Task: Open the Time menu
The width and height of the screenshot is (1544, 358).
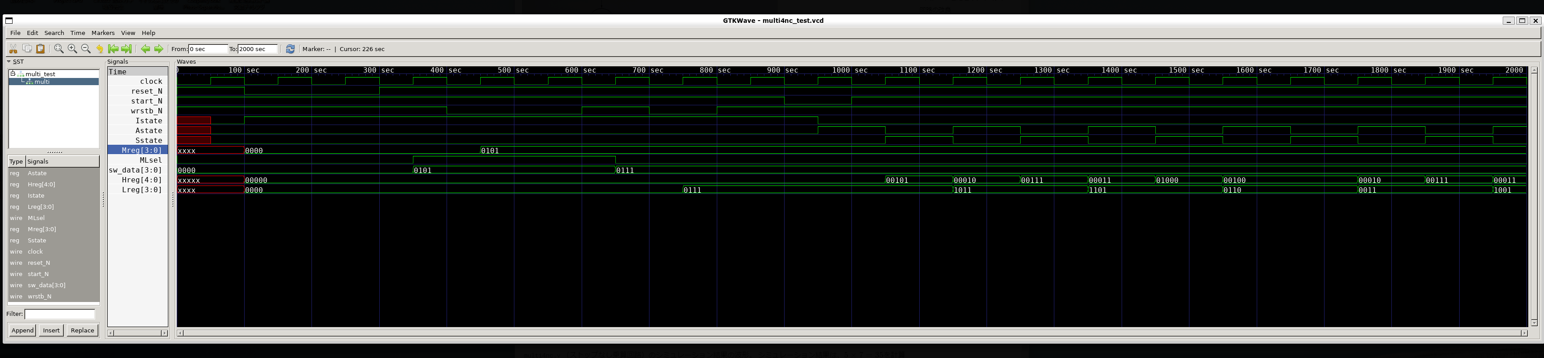Action: pyautogui.click(x=78, y=33)
